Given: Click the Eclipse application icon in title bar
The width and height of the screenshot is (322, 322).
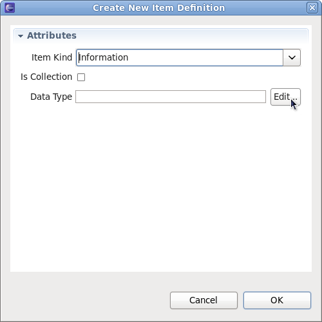Looking at the screenshot, I should tap(10, 8).
